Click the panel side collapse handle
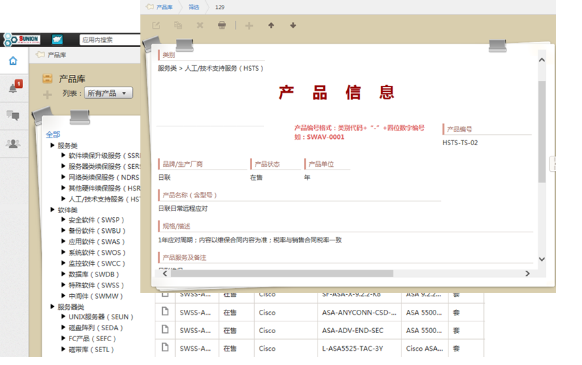 point(553,163)
